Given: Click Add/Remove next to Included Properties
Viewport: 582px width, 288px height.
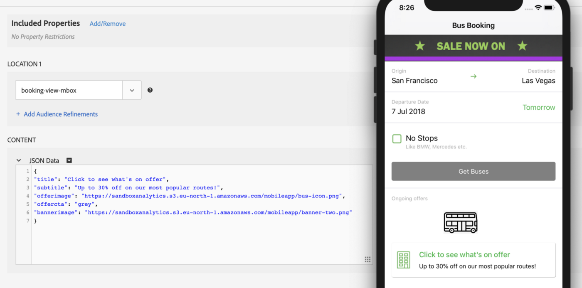Looking at the screenshot, I should coord(107,24).
